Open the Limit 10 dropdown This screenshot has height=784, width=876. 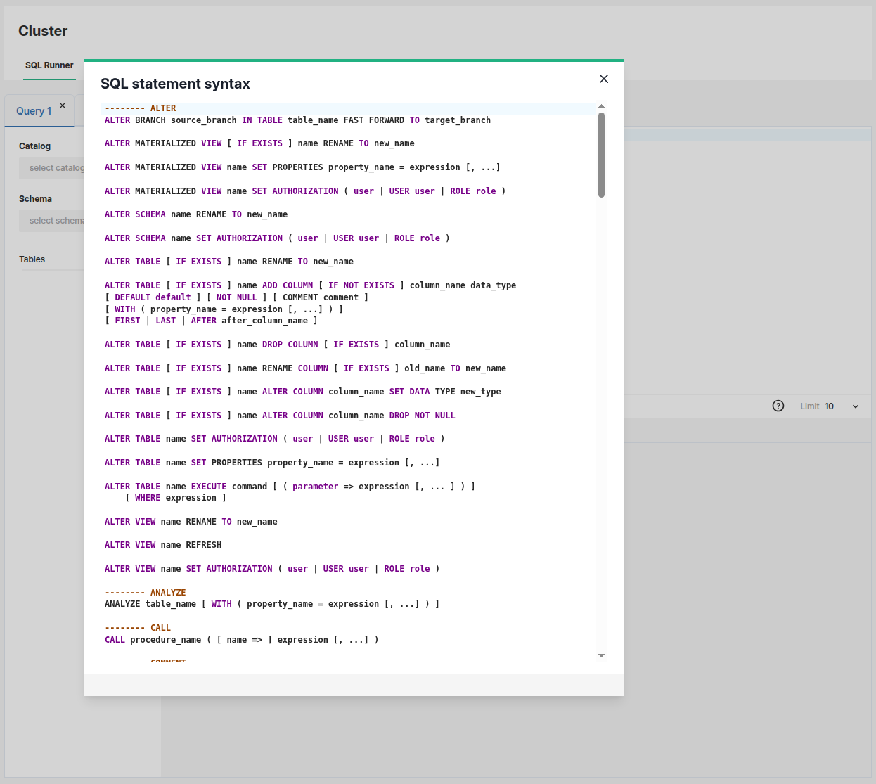coord(855,406)
